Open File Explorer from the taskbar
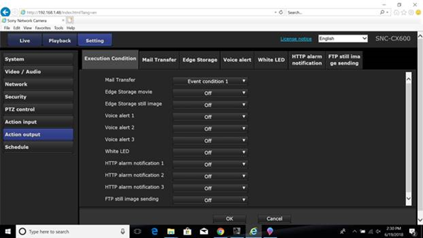423x238 pixels. point(171,231)
